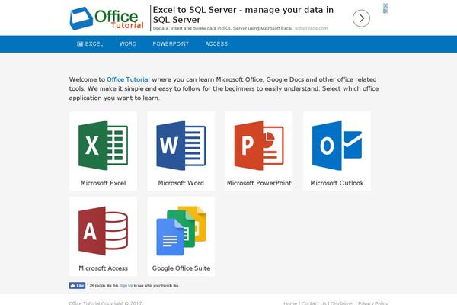
Task: Click the Office Tutorial logo
Action: 107,18
